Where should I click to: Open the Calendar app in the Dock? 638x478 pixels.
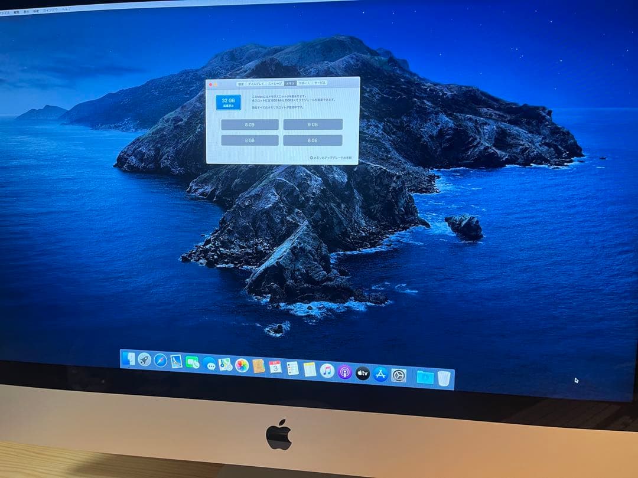[x=275, y=368]
